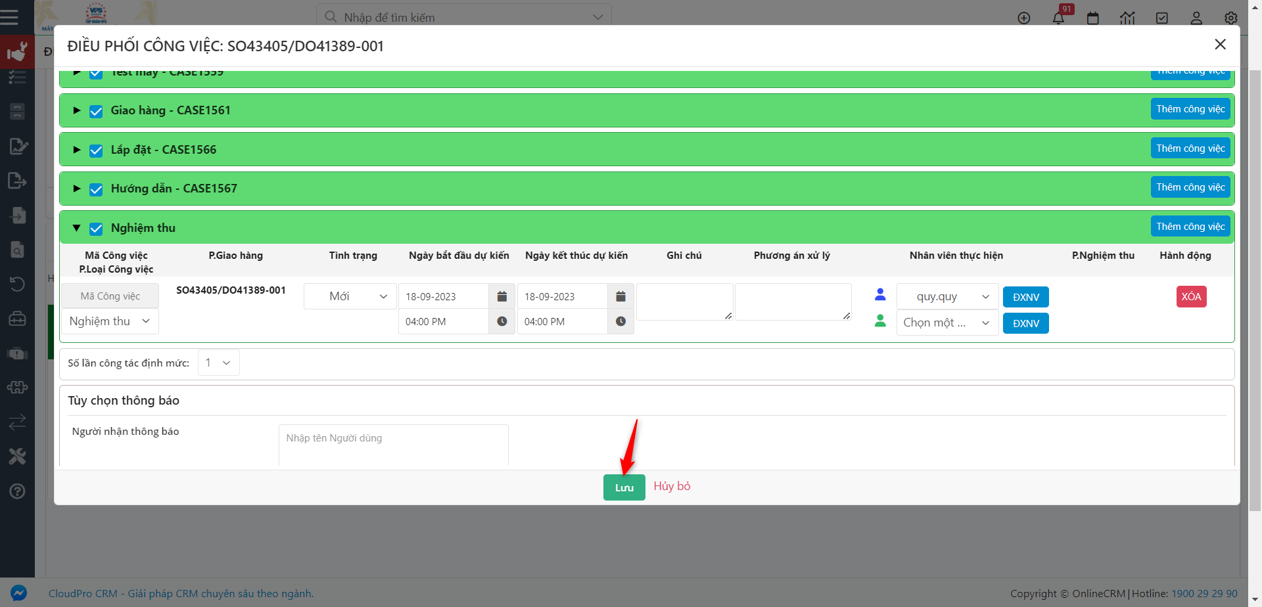Image resolution: width=1262 pixels, height=607 pixels.
Task: Open the task checklist icon in top bar
Action: coord(1162,18)
